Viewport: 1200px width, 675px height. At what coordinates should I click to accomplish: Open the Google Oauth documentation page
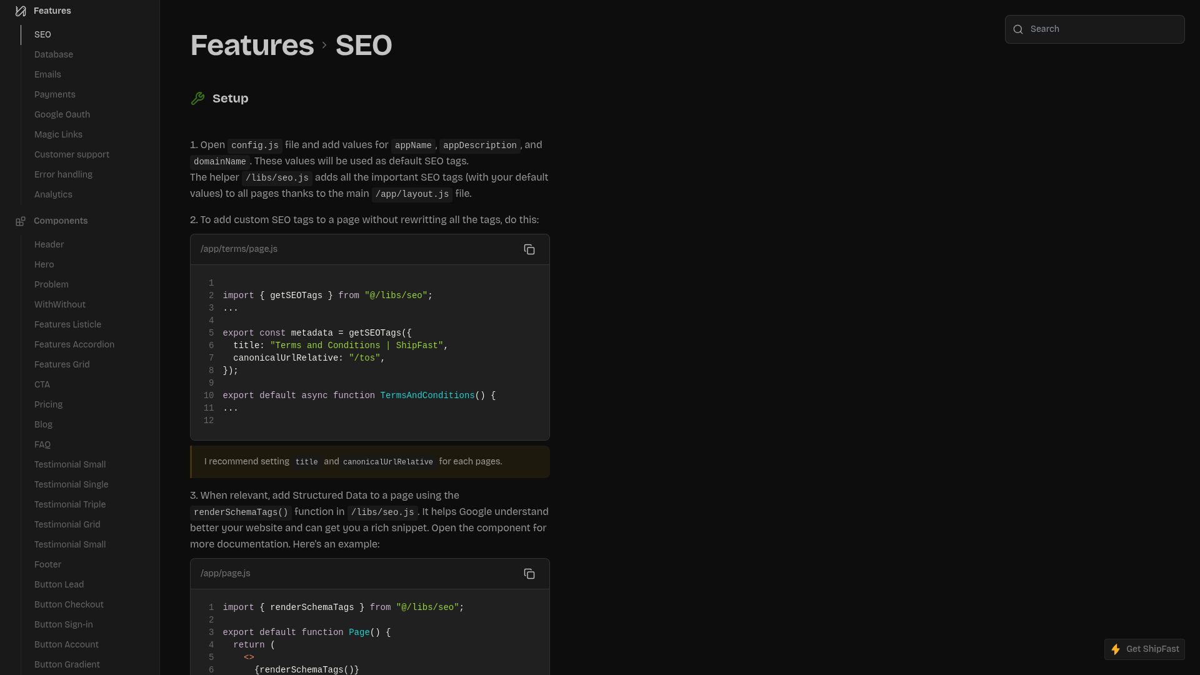tap(62, 114)
